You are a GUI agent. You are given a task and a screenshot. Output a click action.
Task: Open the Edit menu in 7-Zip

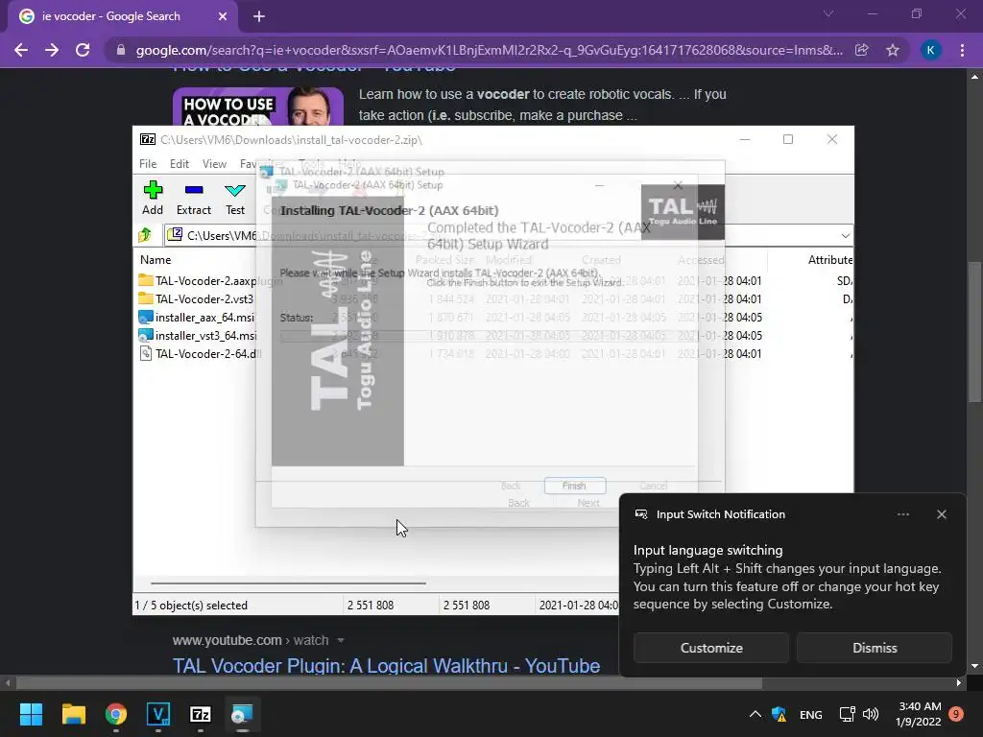(x=180, y=163)
